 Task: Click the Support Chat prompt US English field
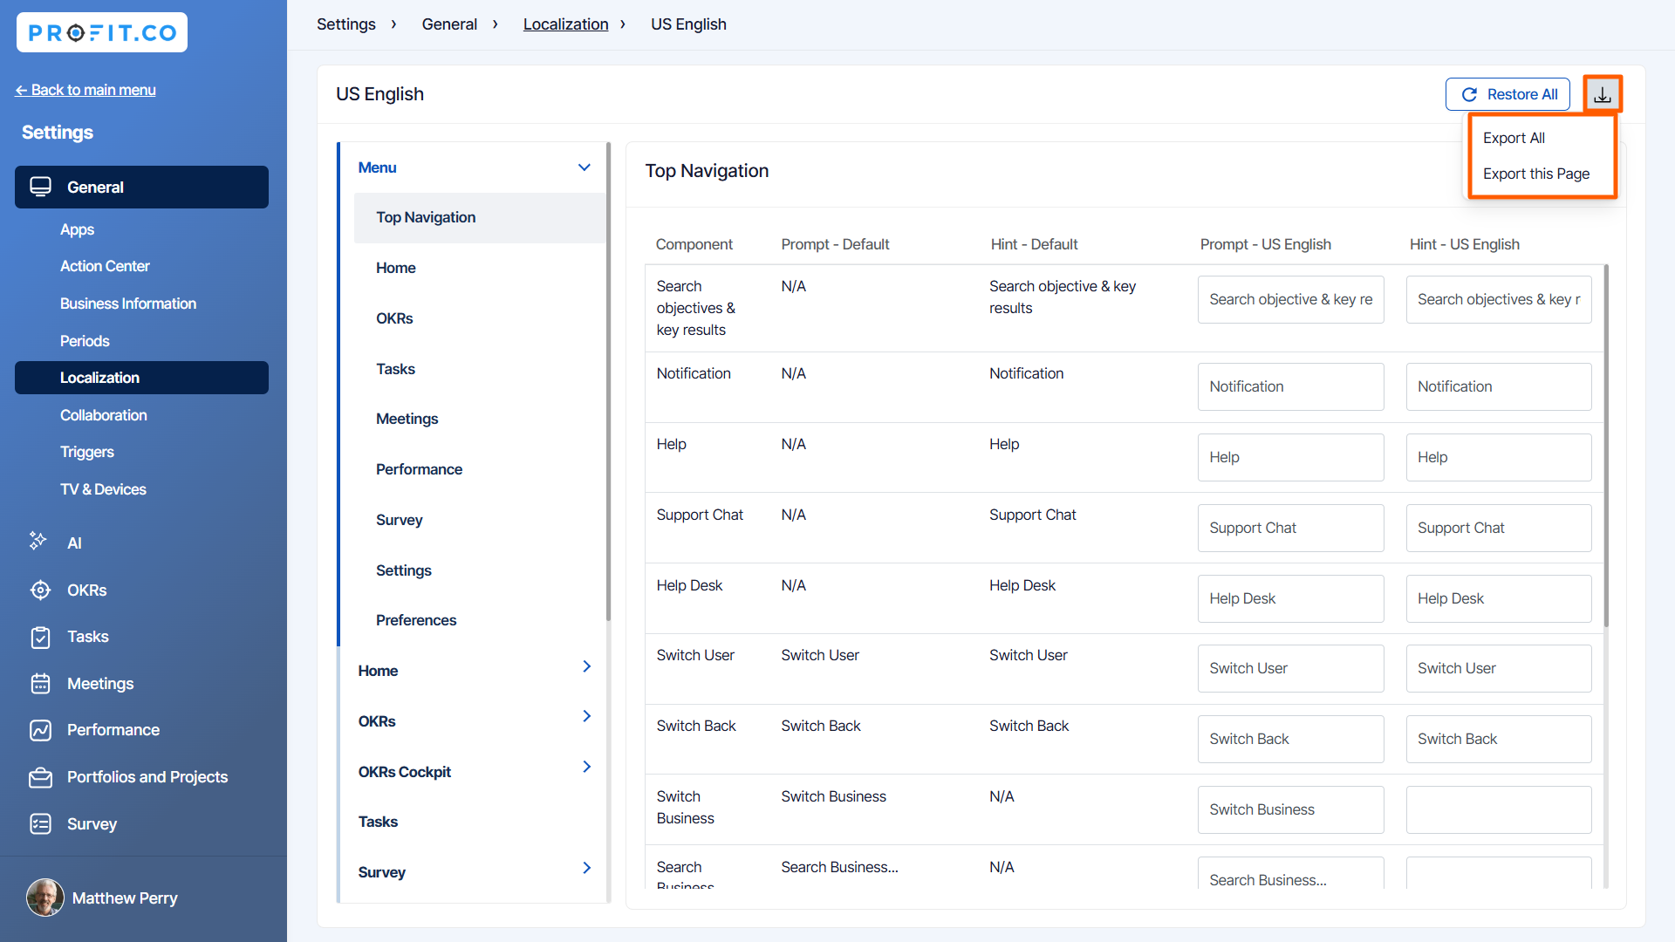[1290, 528]
